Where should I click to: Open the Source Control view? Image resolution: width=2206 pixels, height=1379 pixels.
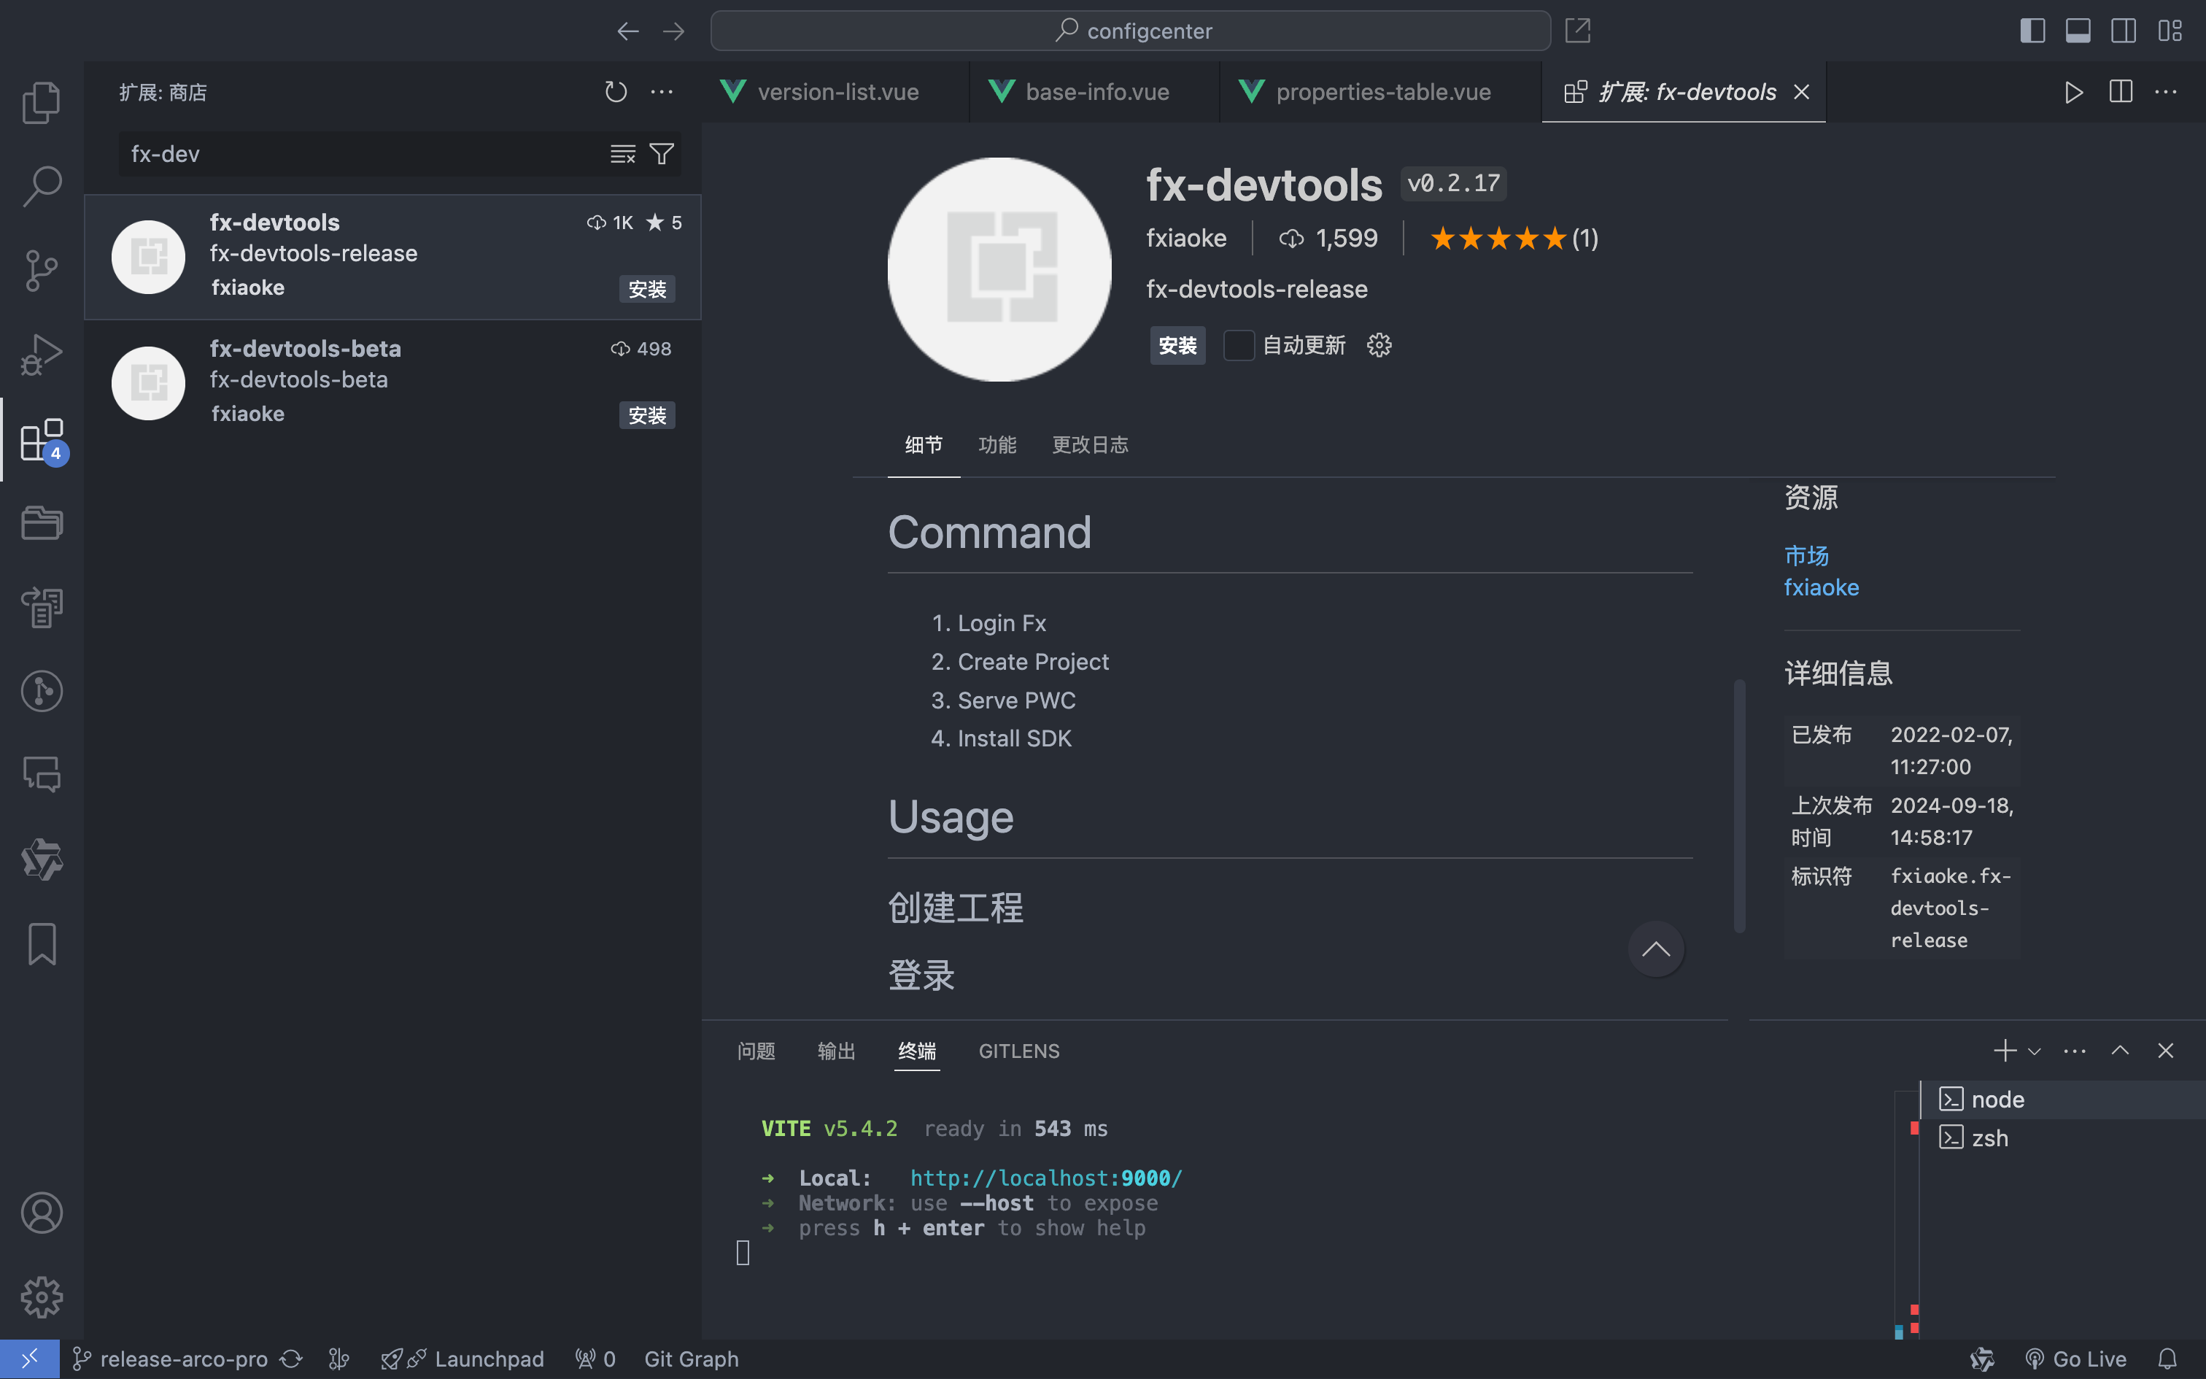click(42, 270)
